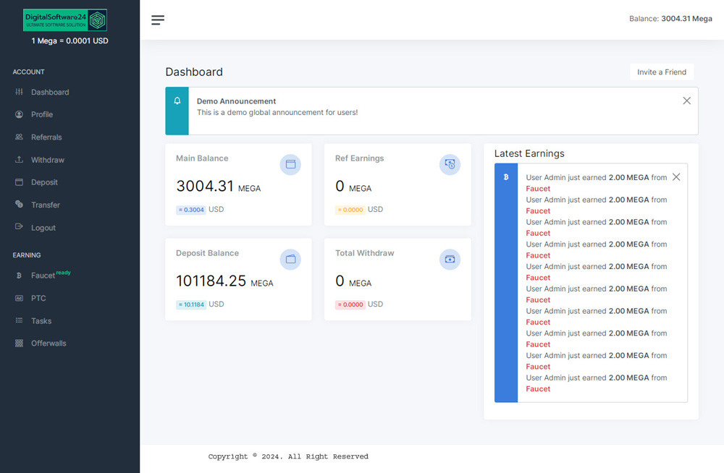Open Dashboard from the sidebar
This screenshot has height=473, width=724.
click(x=50, y=93)
